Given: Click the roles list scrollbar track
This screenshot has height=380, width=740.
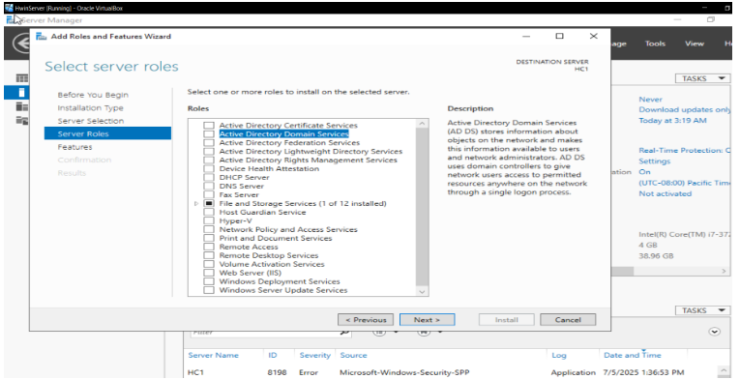Looking at the screenshot, I should pyautogui.click(x=422, y=208).
